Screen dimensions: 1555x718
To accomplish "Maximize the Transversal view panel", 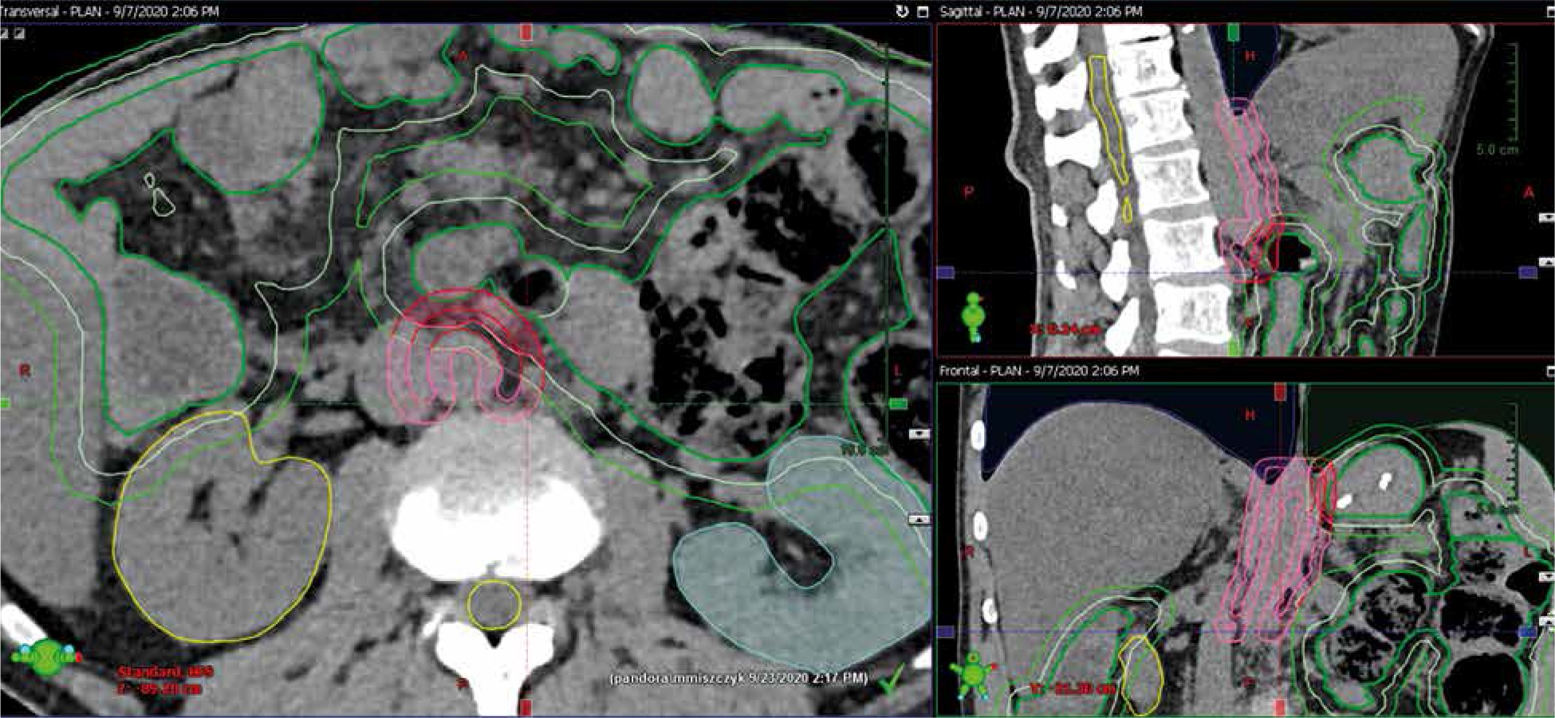I will coord(923,11).
